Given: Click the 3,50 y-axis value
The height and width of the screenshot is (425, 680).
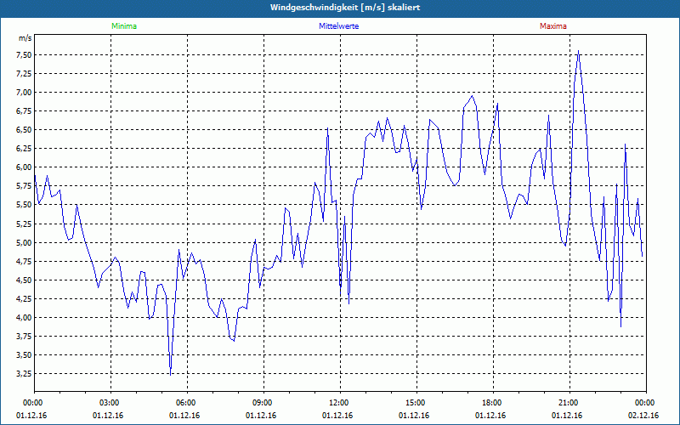Looking at the screenshot, I should click(25, 354).
